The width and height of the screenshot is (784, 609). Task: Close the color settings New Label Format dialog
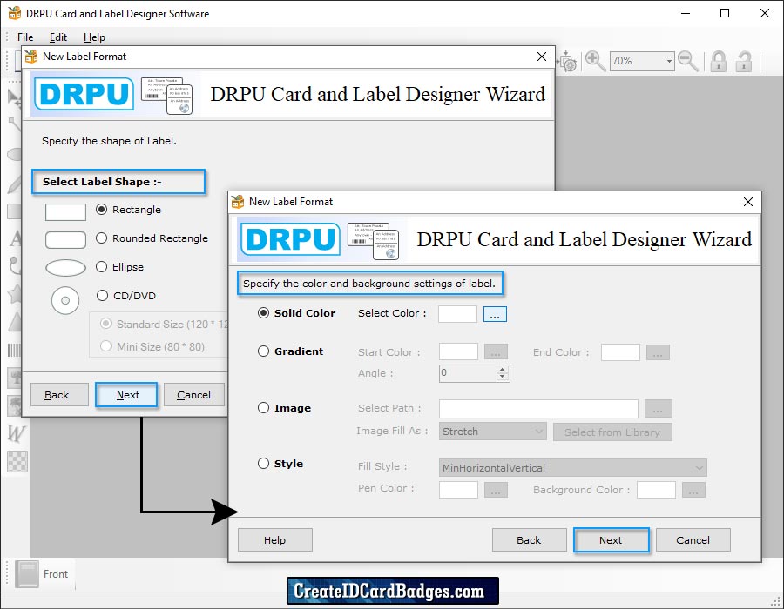[x=748, y=202]
